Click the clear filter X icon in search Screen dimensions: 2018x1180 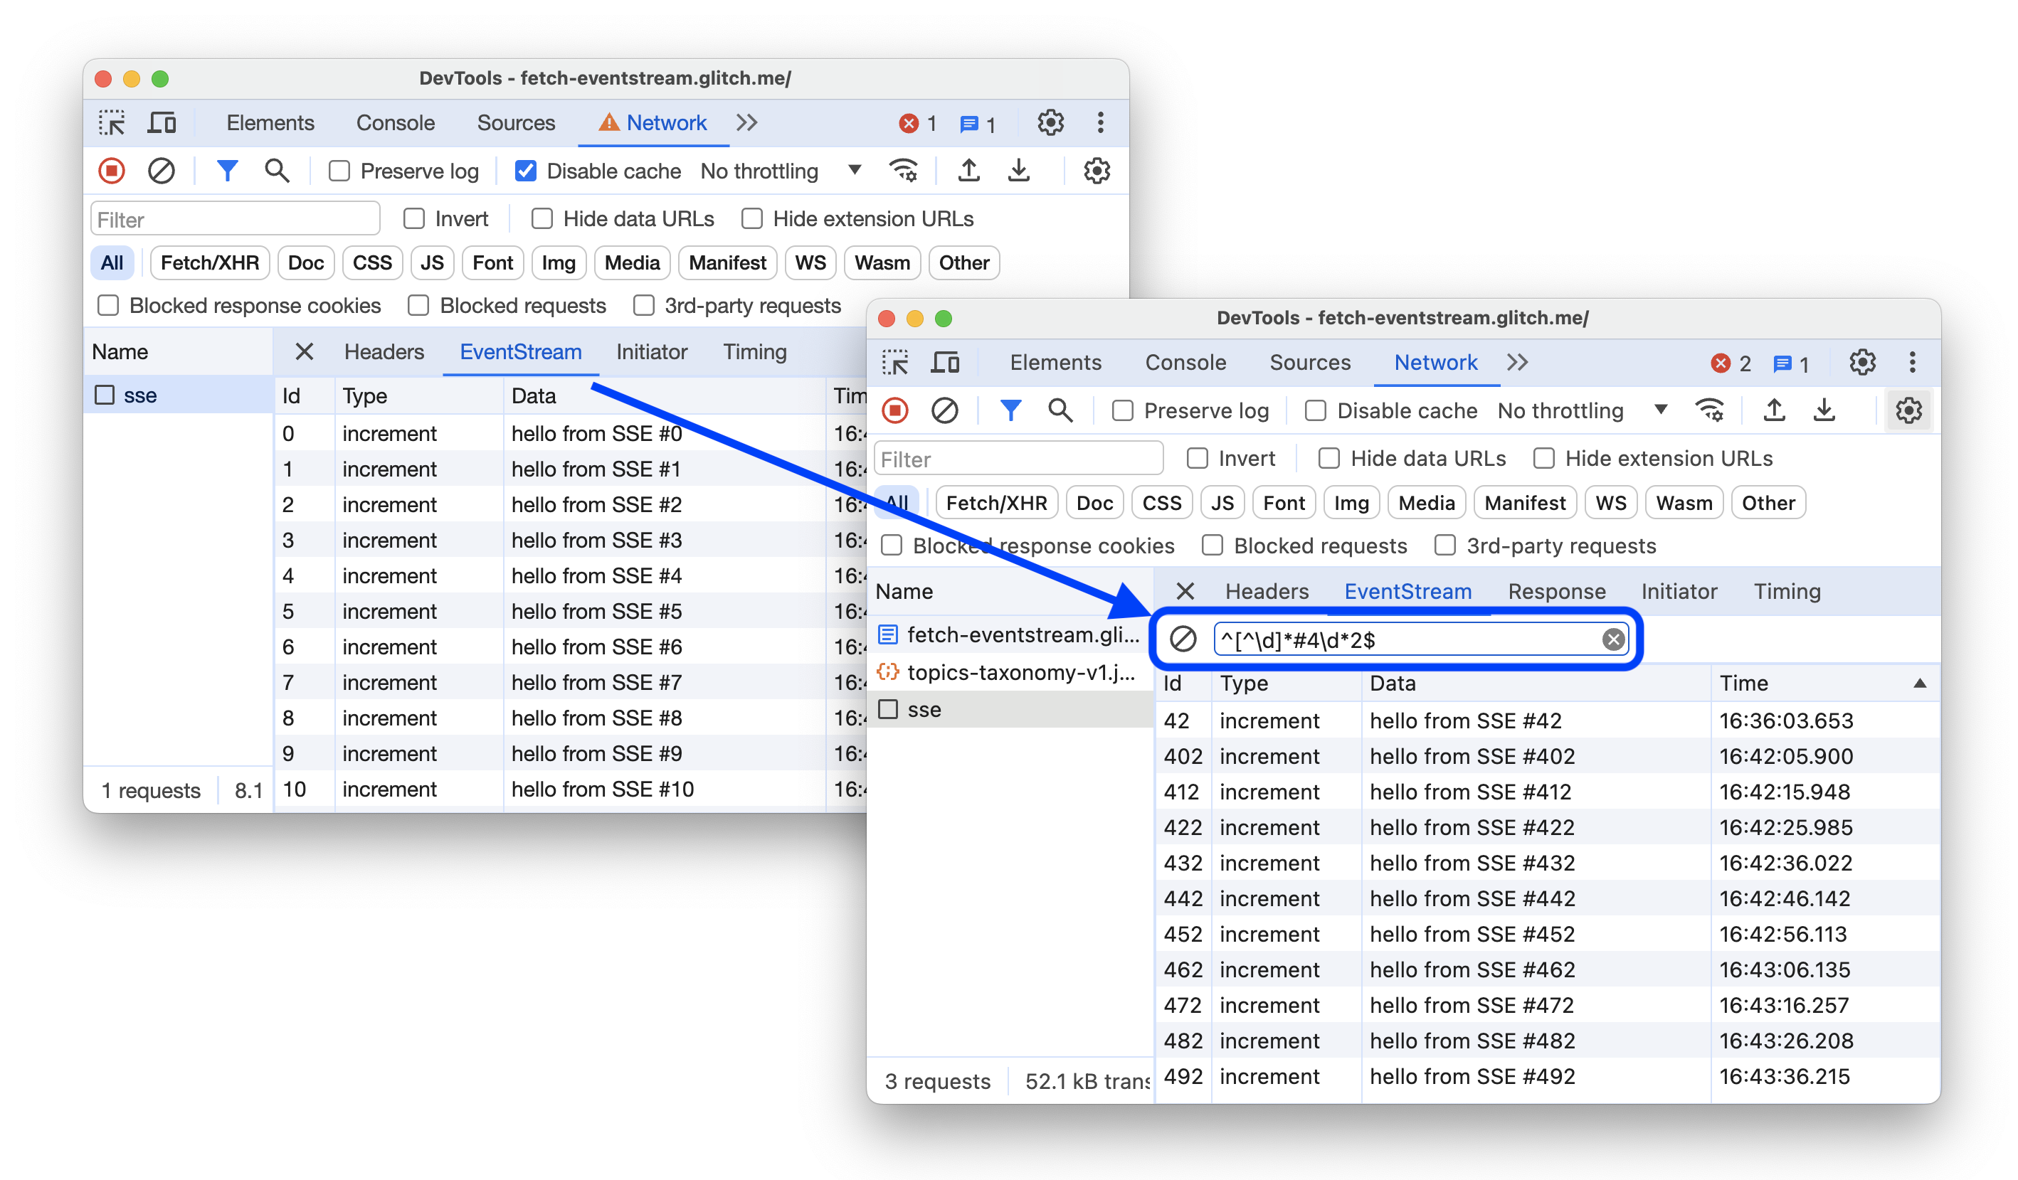[x=1613, y=639]
